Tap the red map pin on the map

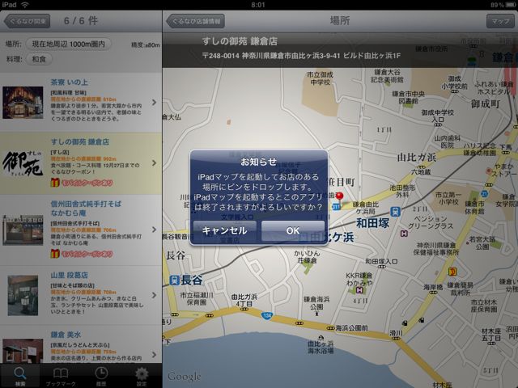339,197
